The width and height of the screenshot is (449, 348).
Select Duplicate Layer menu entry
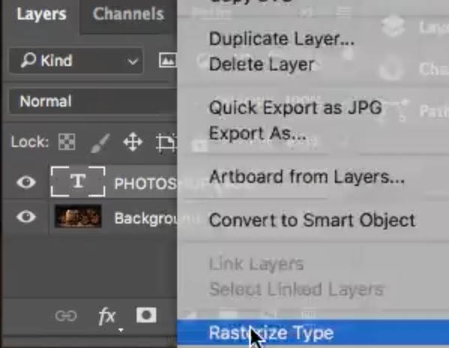click(282, 38)
